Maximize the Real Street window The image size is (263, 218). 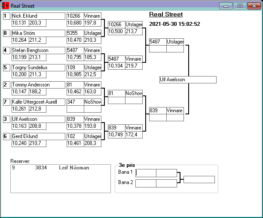240,6
